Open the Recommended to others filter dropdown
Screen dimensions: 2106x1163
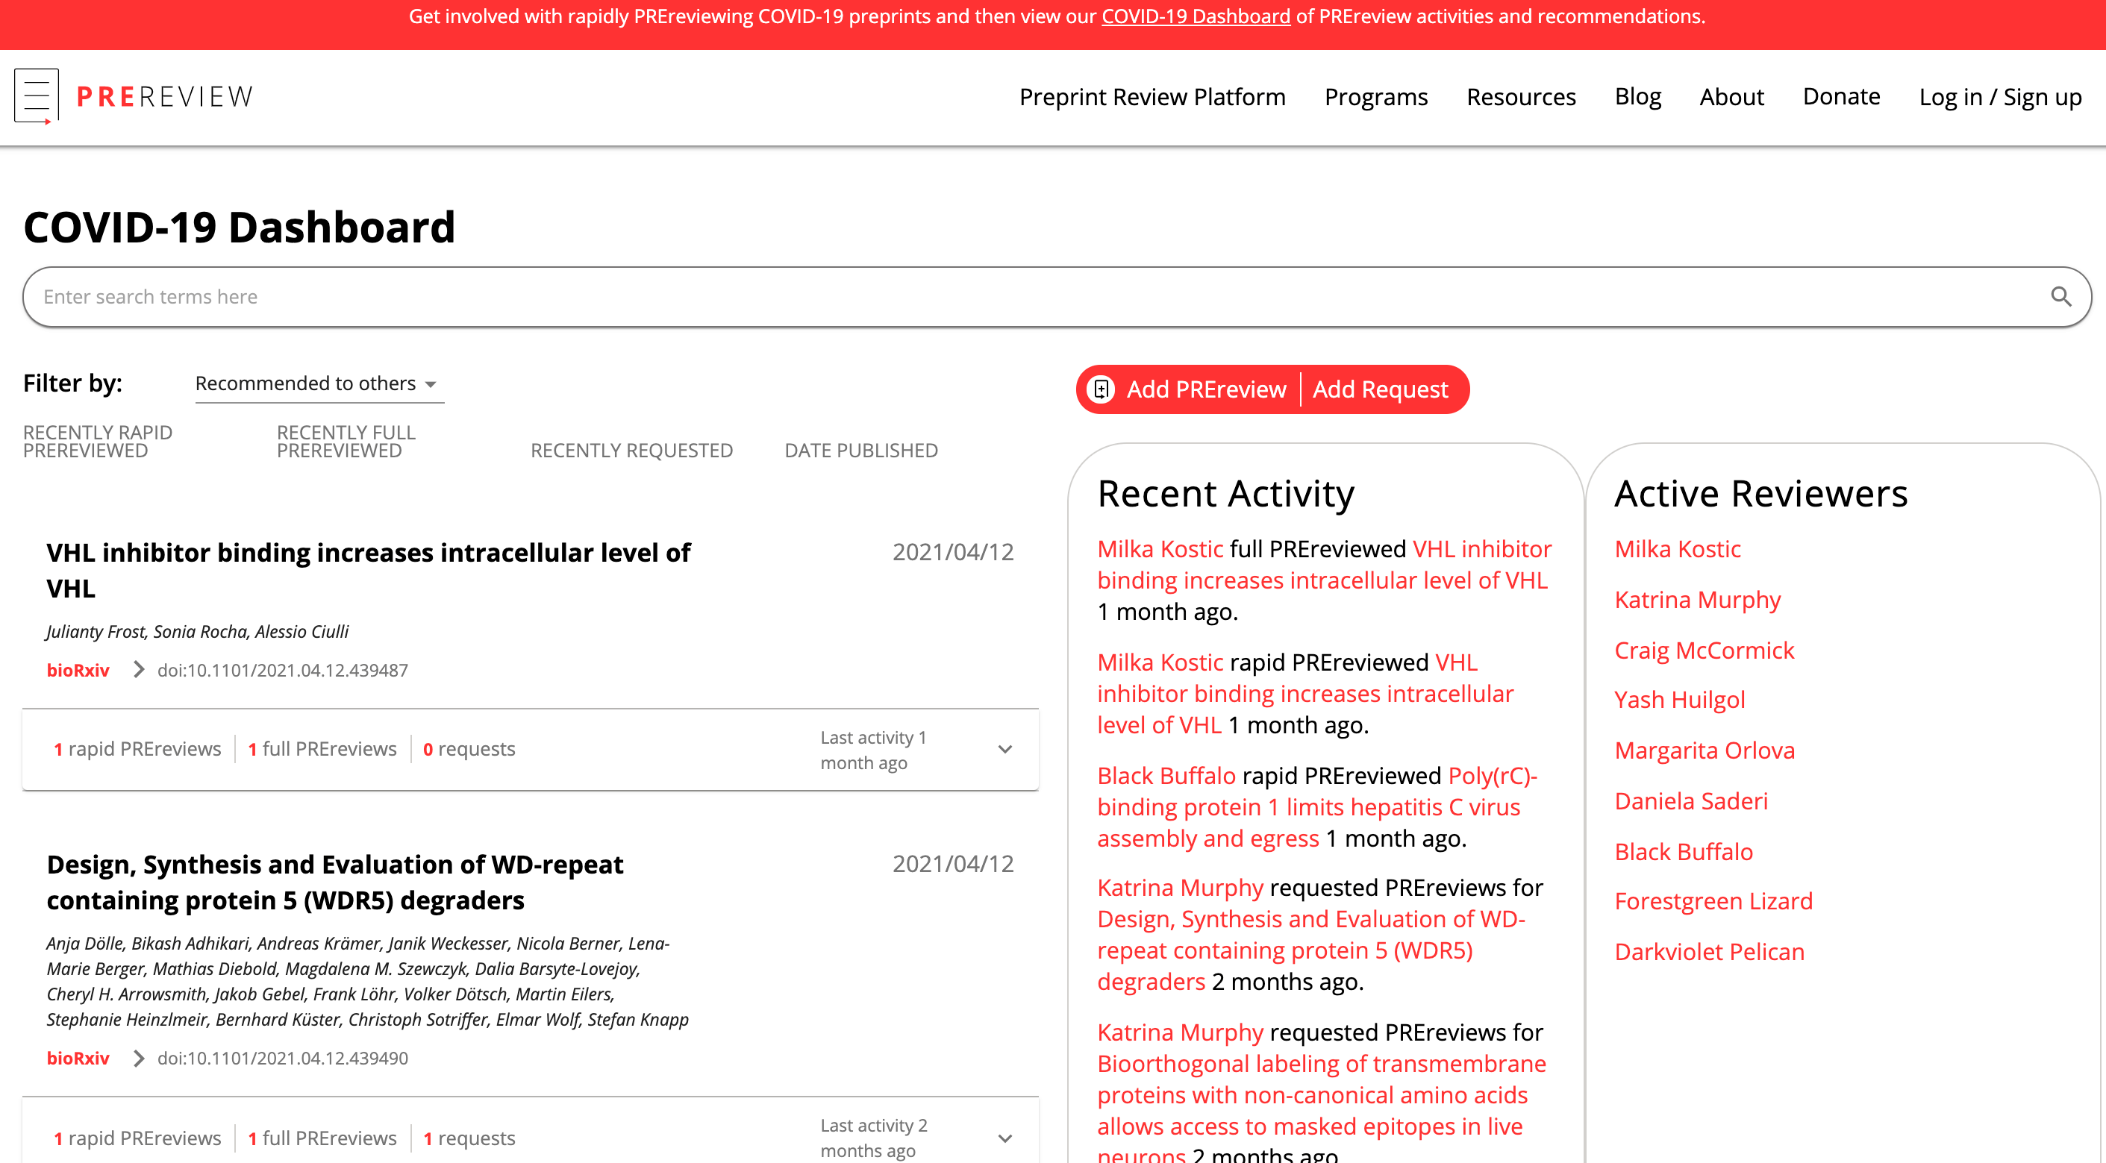point(319,384)
